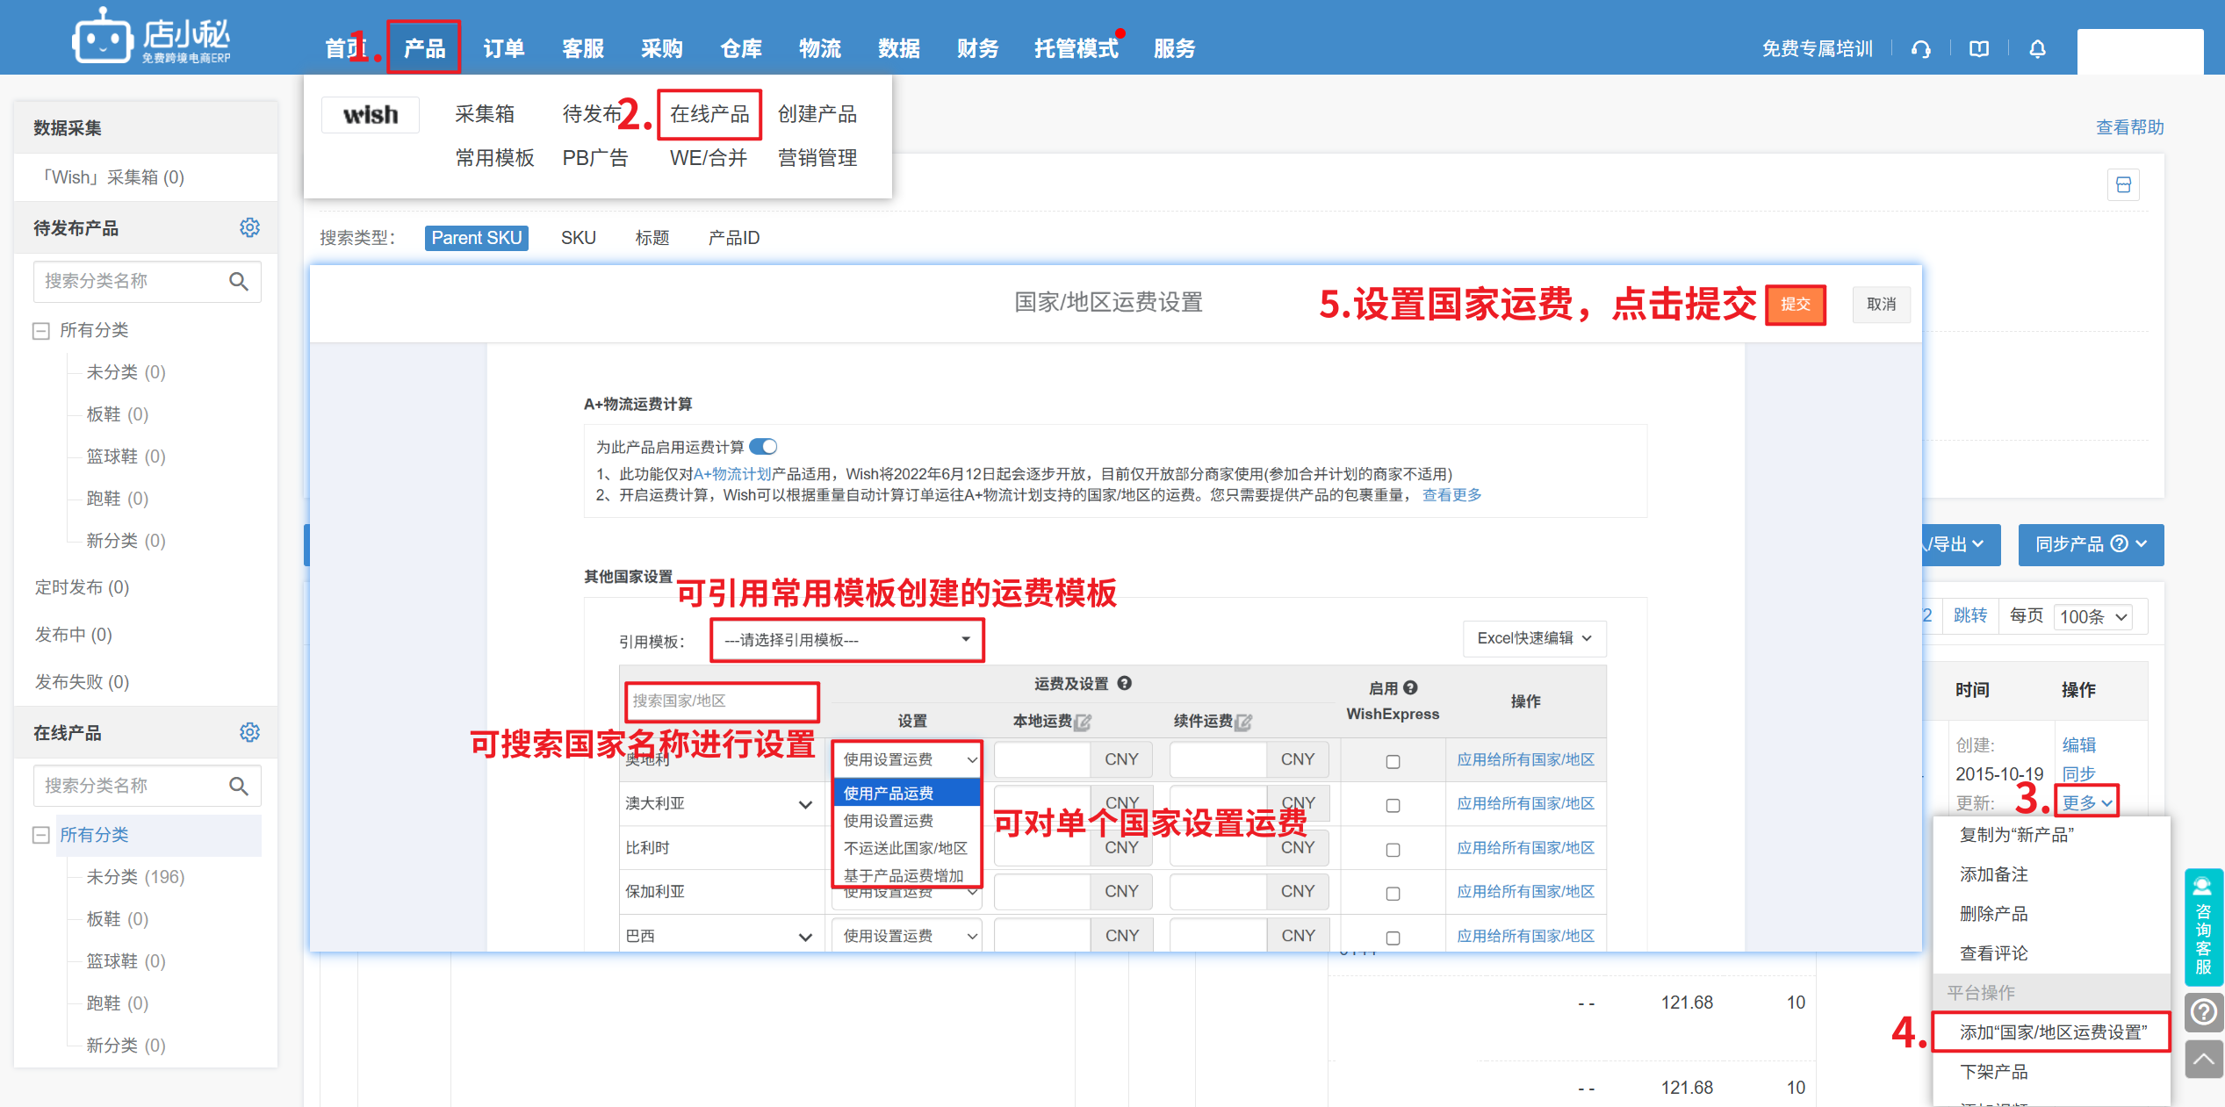Click the 搜索国家/地区 search field
This screenshot has width=2225, height=1107.
[x=721, y=701]
